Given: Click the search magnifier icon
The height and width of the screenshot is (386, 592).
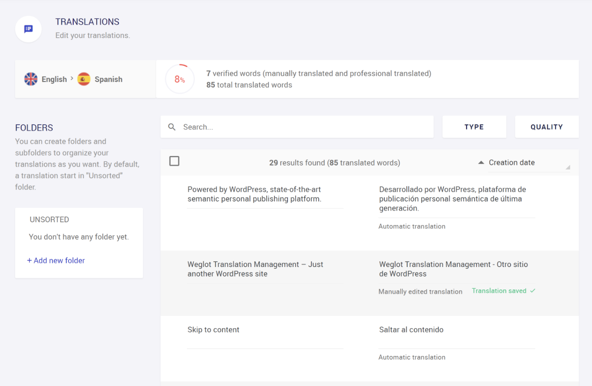Looking at the screenshot, I should click(172, 127).
